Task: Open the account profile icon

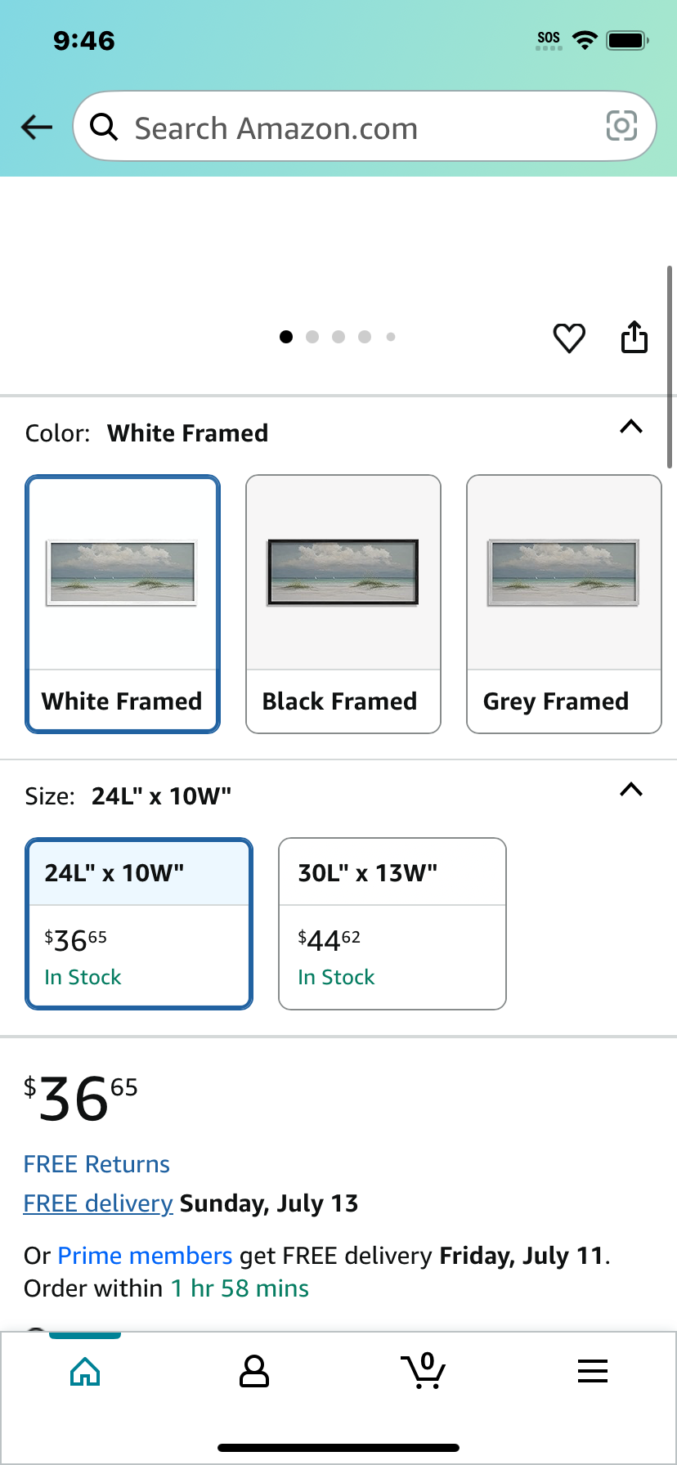Action: (x=254, y=1371)
